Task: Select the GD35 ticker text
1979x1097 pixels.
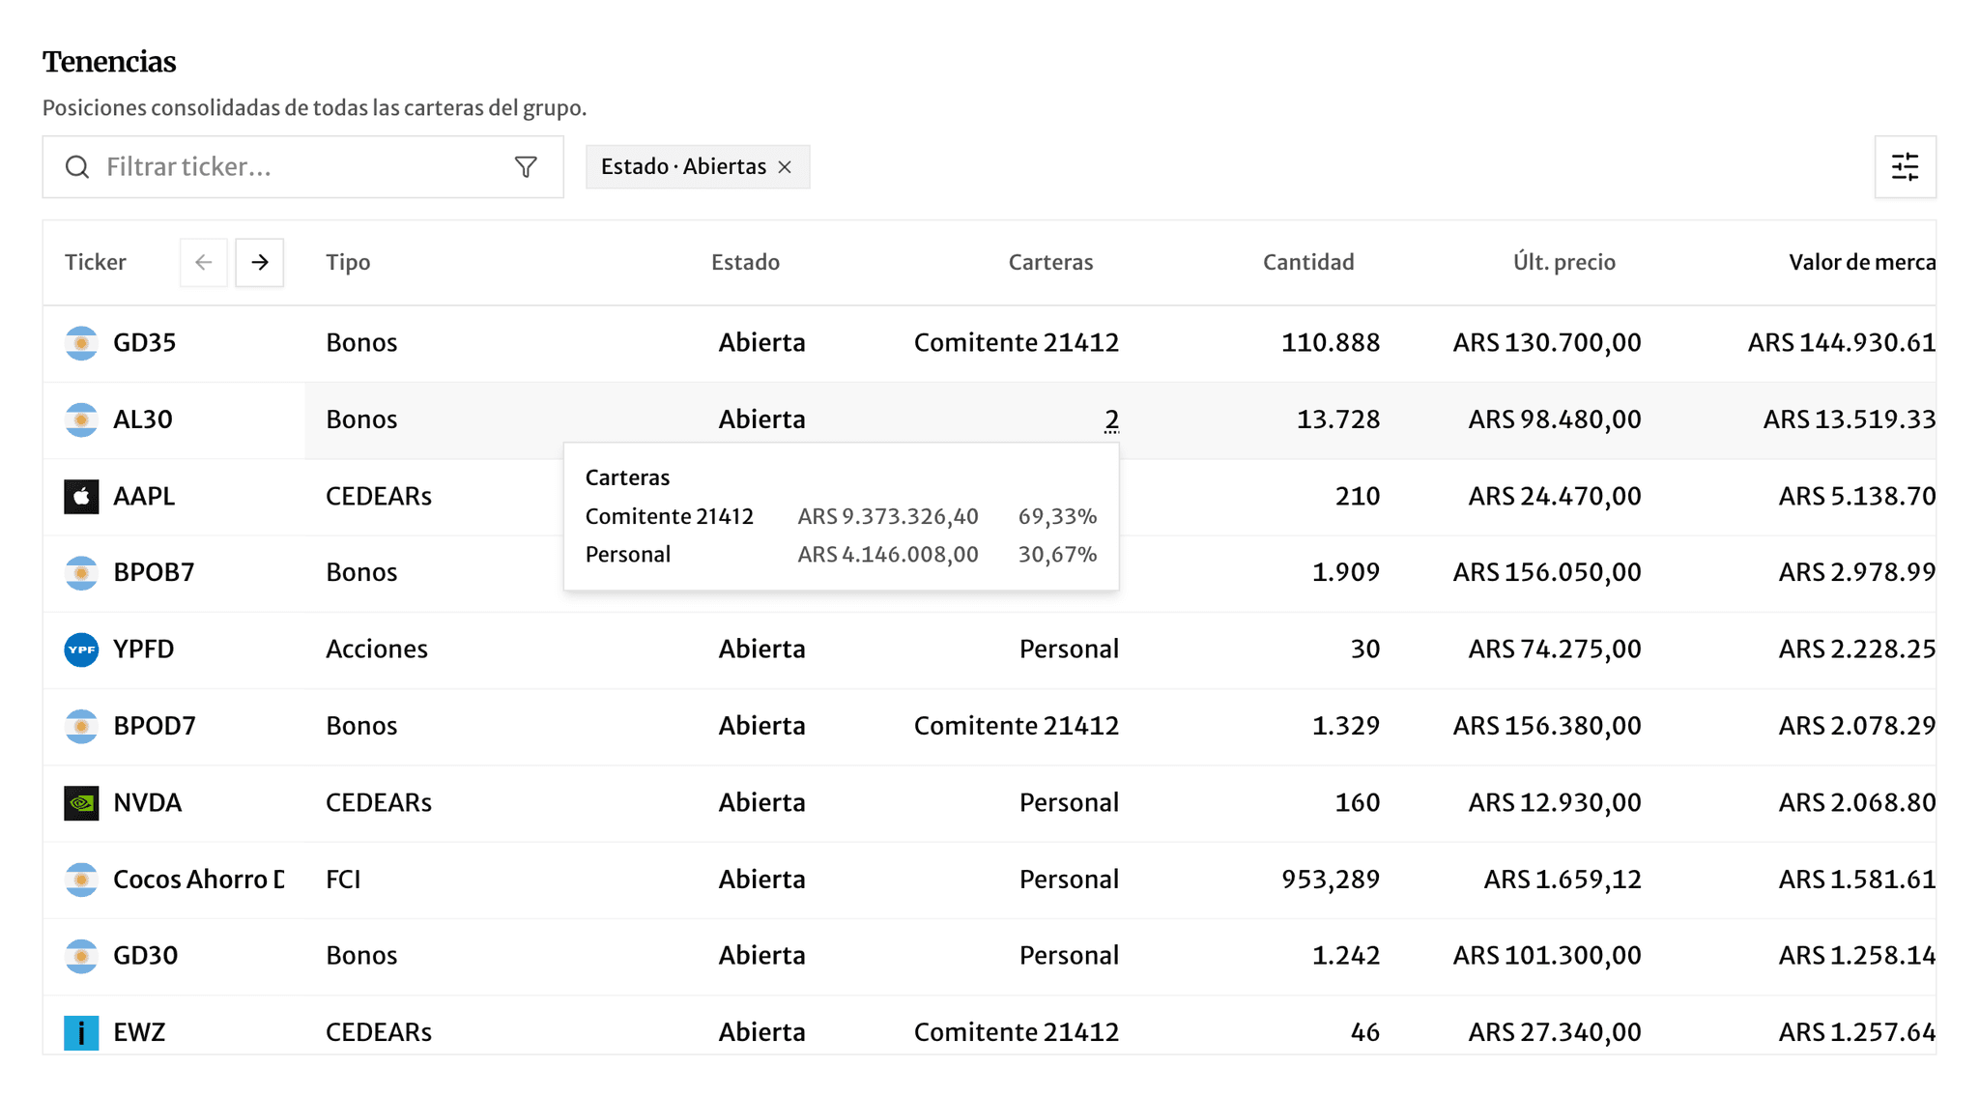Action: (145, 343)
